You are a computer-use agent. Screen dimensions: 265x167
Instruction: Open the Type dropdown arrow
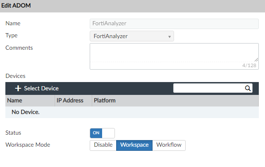point(170,36)
